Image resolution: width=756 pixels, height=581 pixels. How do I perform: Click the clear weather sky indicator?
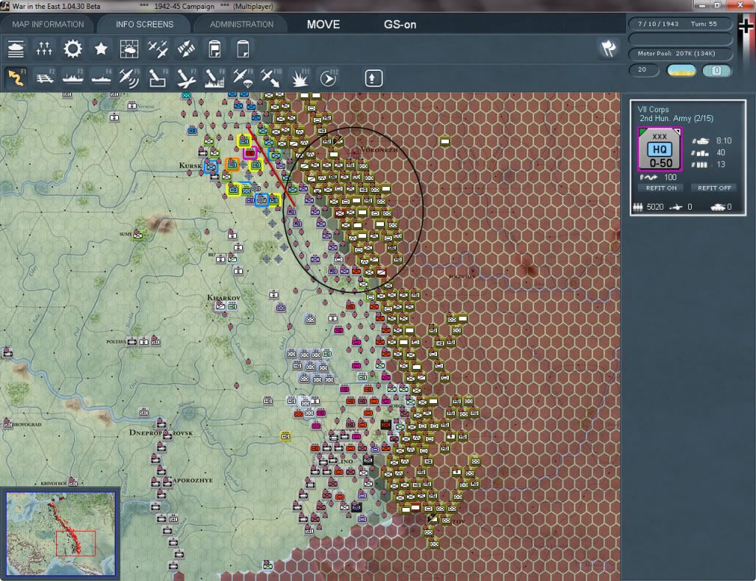(x=681, y=71)
